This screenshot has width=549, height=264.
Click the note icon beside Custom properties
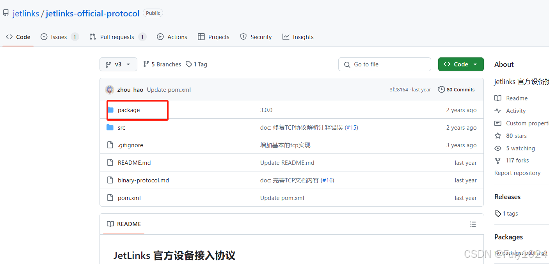498,123
